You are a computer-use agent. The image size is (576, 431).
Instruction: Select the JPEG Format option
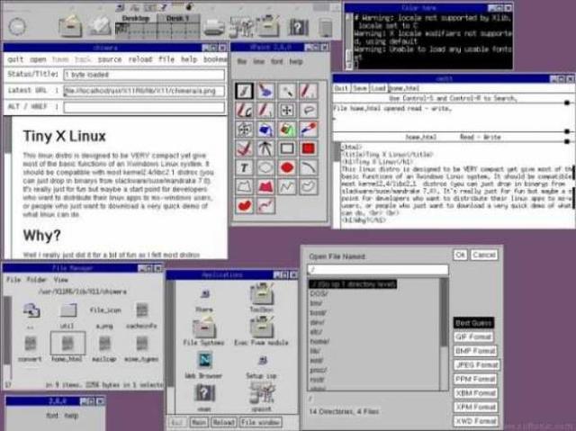point(477,365)
